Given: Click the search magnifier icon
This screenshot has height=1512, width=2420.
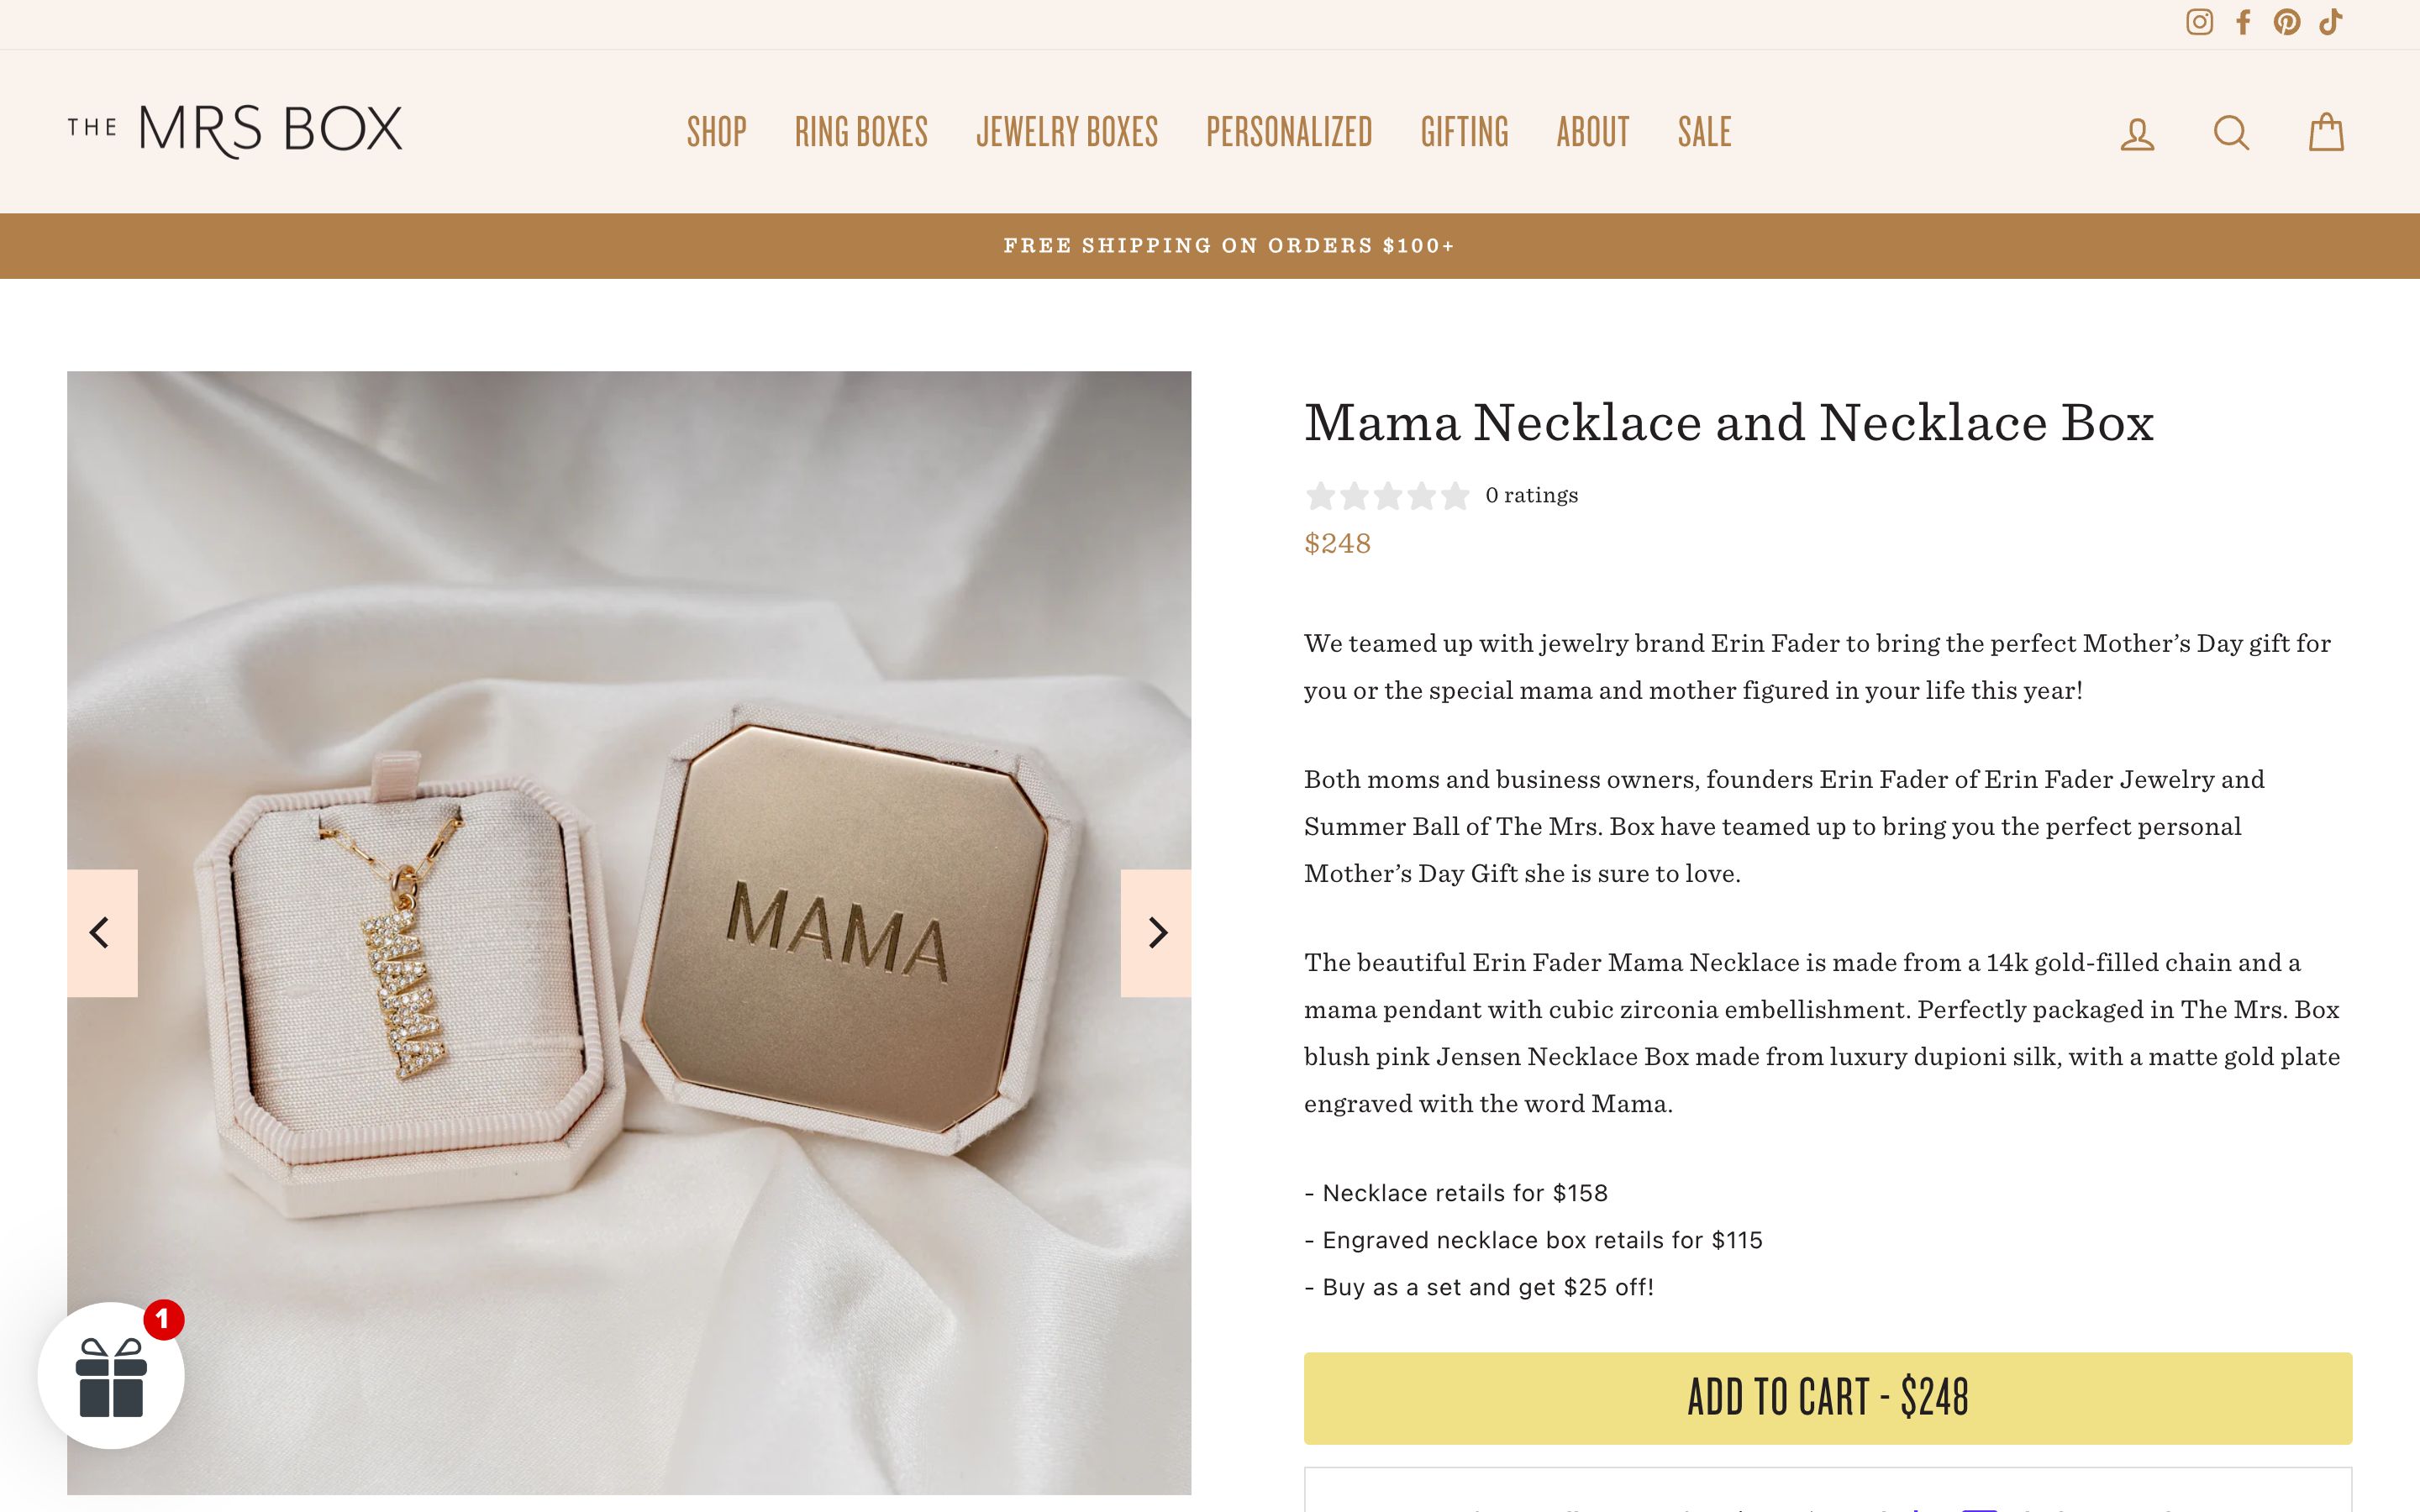Looking at the screenshot, I should (x=2231, y=132).
